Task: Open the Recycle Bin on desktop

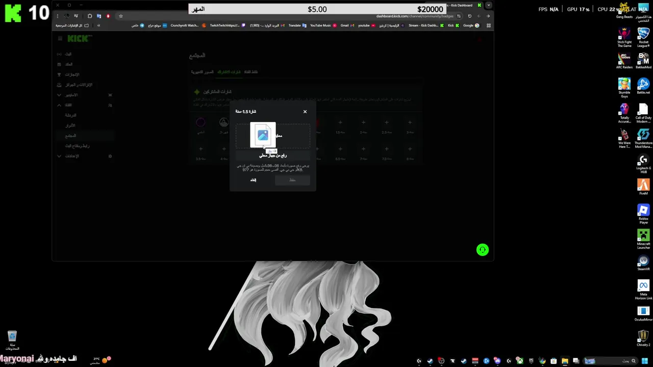Action: 12,340
